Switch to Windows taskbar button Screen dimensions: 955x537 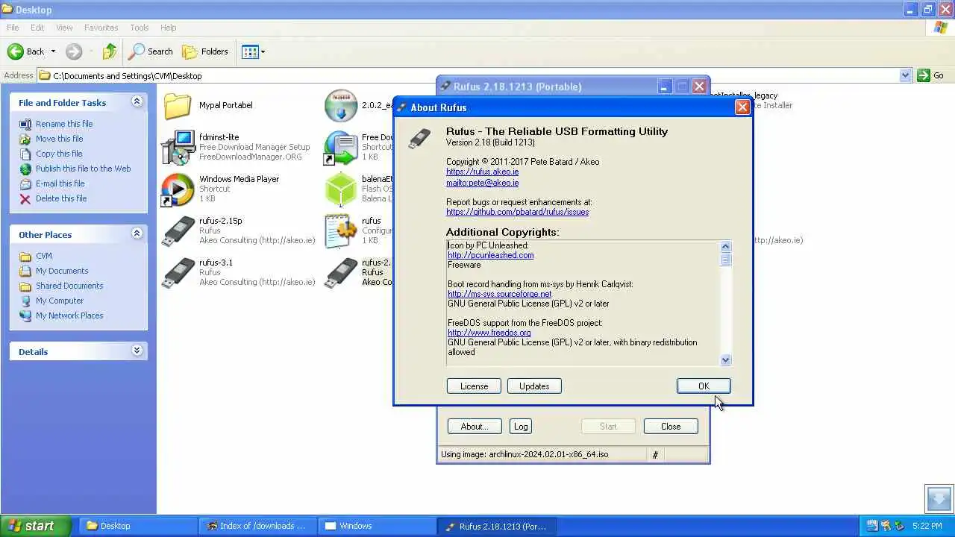tap(376, 526)
